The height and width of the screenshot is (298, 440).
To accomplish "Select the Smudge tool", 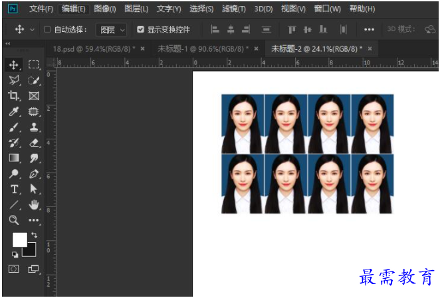I will pos(34,158).
